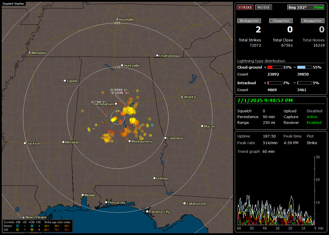Click the Old +CG yellow legend symbol

coord(32,230)
